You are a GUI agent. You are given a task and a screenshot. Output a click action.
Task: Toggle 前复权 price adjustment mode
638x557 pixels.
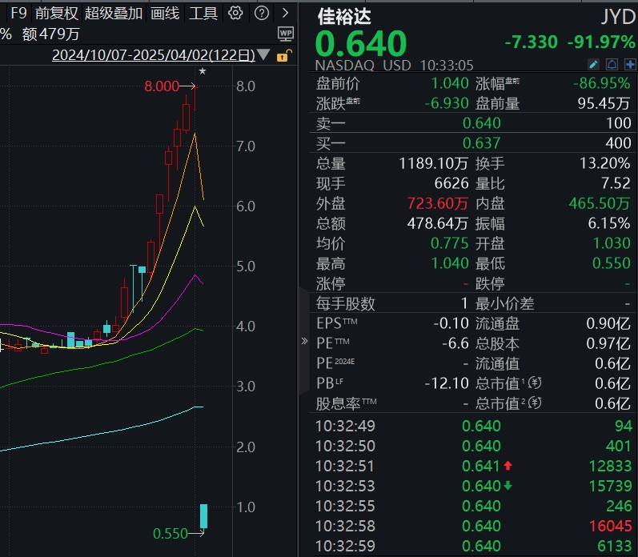(x=56, y=13)
